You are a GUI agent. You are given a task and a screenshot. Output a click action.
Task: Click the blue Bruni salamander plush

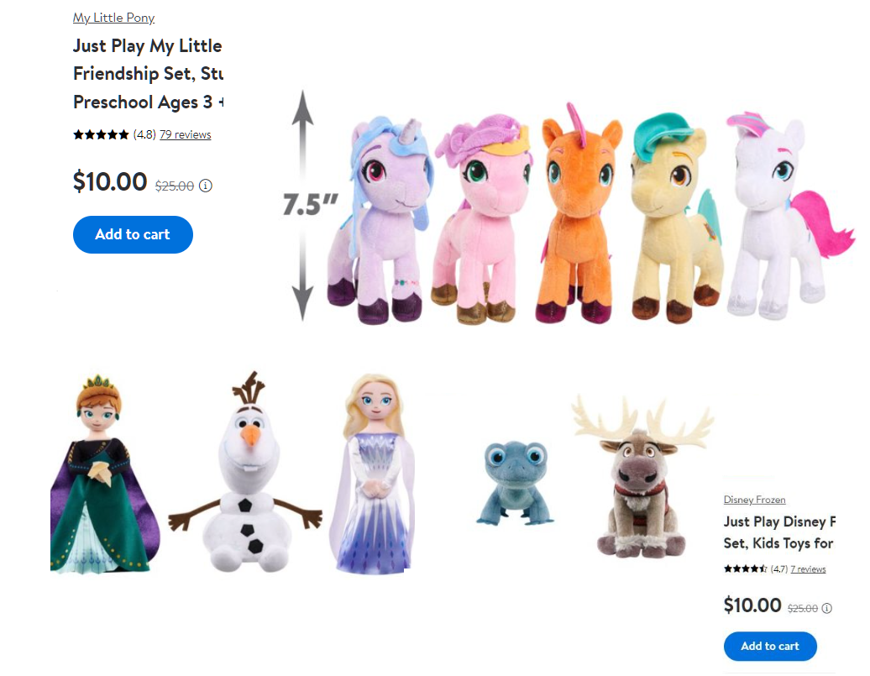516,484
